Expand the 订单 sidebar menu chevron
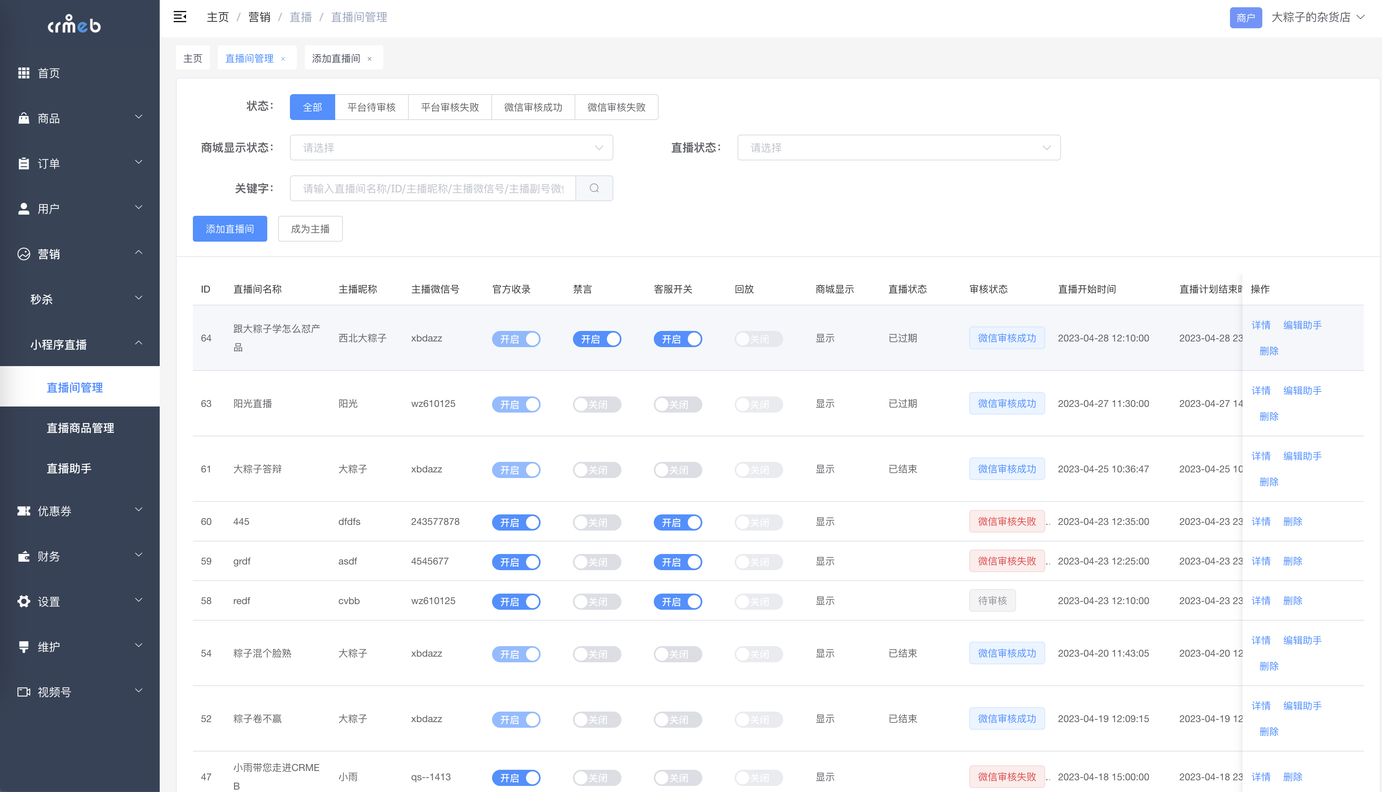This screenshot has width=1382, height=792. [x=139, y=162]
